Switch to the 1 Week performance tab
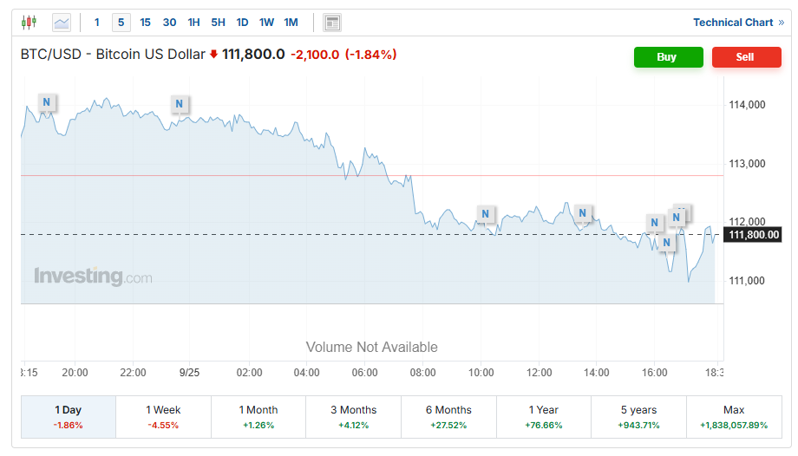798x456 pixels. (x=163, y=416)
